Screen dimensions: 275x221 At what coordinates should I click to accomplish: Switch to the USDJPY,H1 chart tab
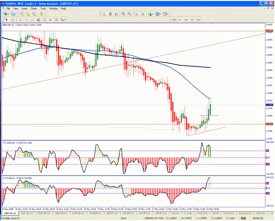point(144,214)
